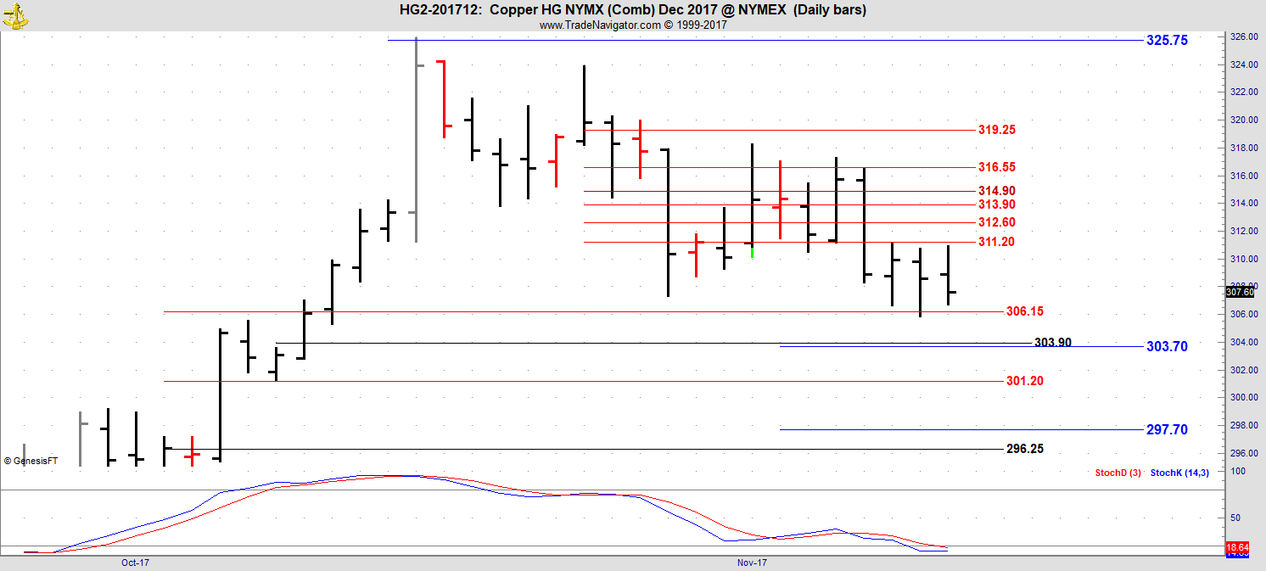The width and height of the screenshot is (1266, 571).
Task: Select the red 312.60 level label
Action: click(996, 222)
